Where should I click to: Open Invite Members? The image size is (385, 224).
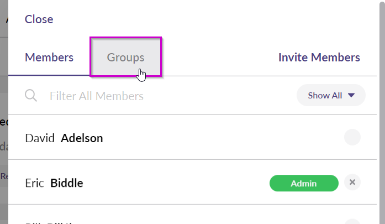click(x=319, y=58)
